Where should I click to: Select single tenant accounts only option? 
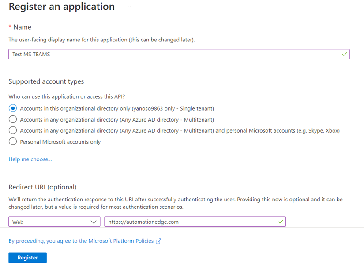click(x=12, y=108)
